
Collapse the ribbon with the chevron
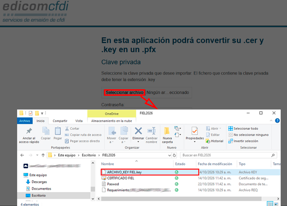(271, 120)
